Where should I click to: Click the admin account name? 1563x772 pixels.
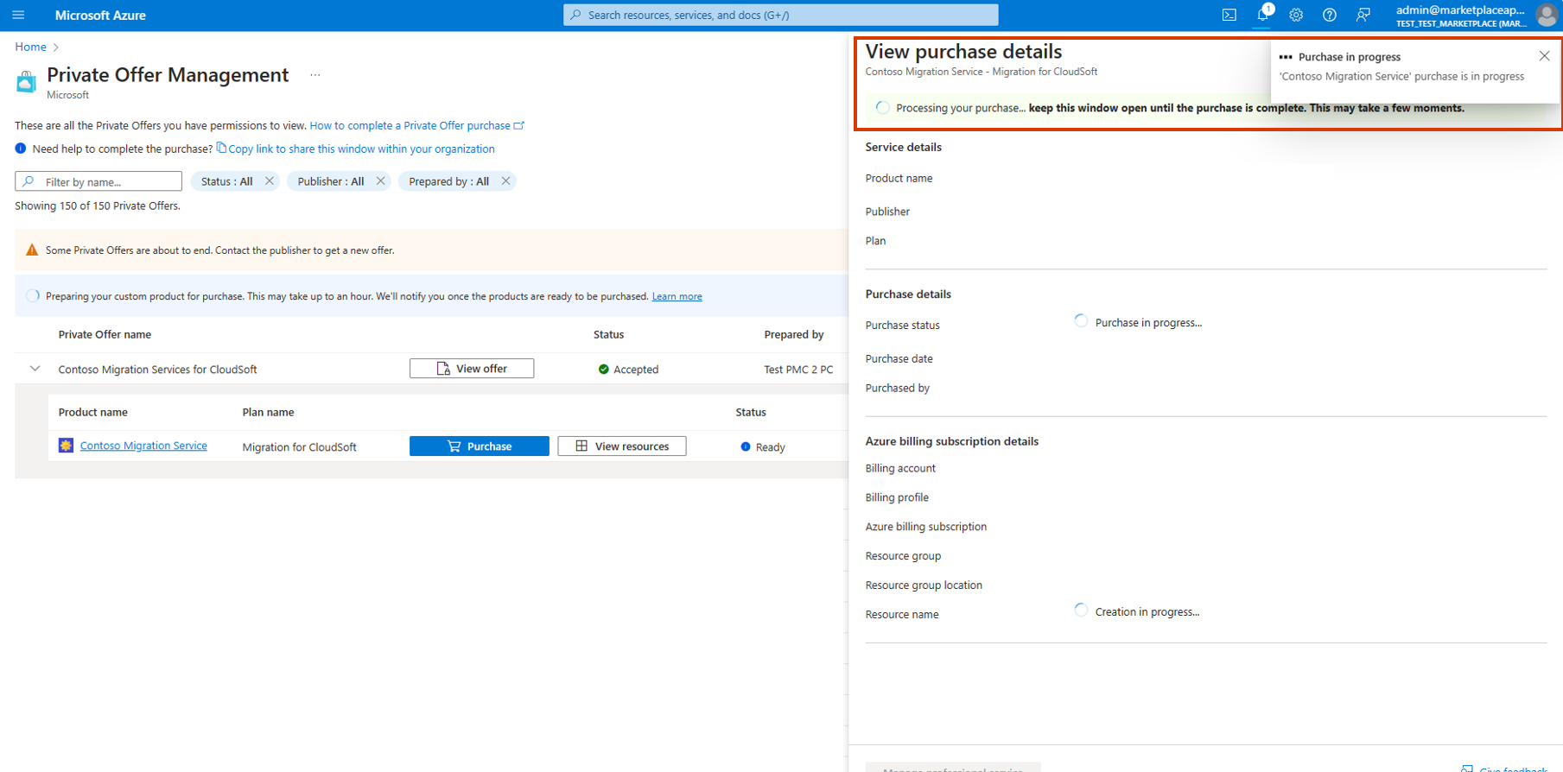[x=1460, y=9]
